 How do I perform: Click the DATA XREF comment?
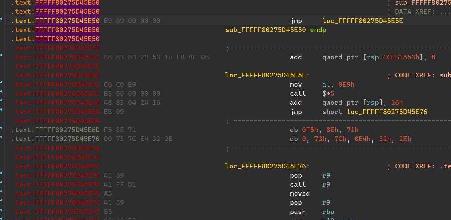419,12
